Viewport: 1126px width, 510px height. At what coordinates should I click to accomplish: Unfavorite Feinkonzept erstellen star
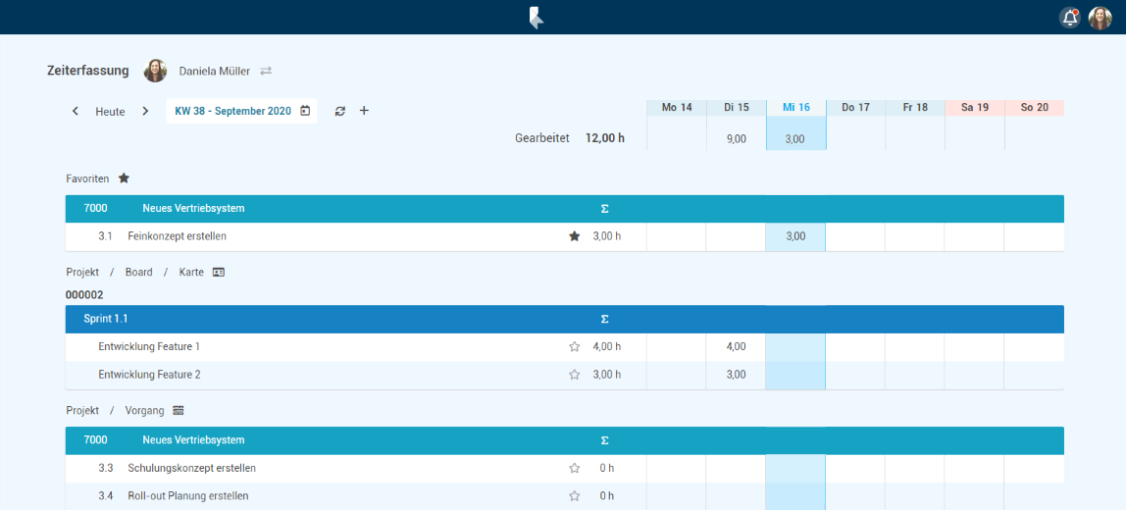(575, 236)
